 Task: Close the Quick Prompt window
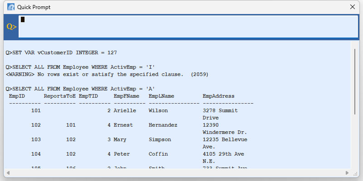coord(352,7)
